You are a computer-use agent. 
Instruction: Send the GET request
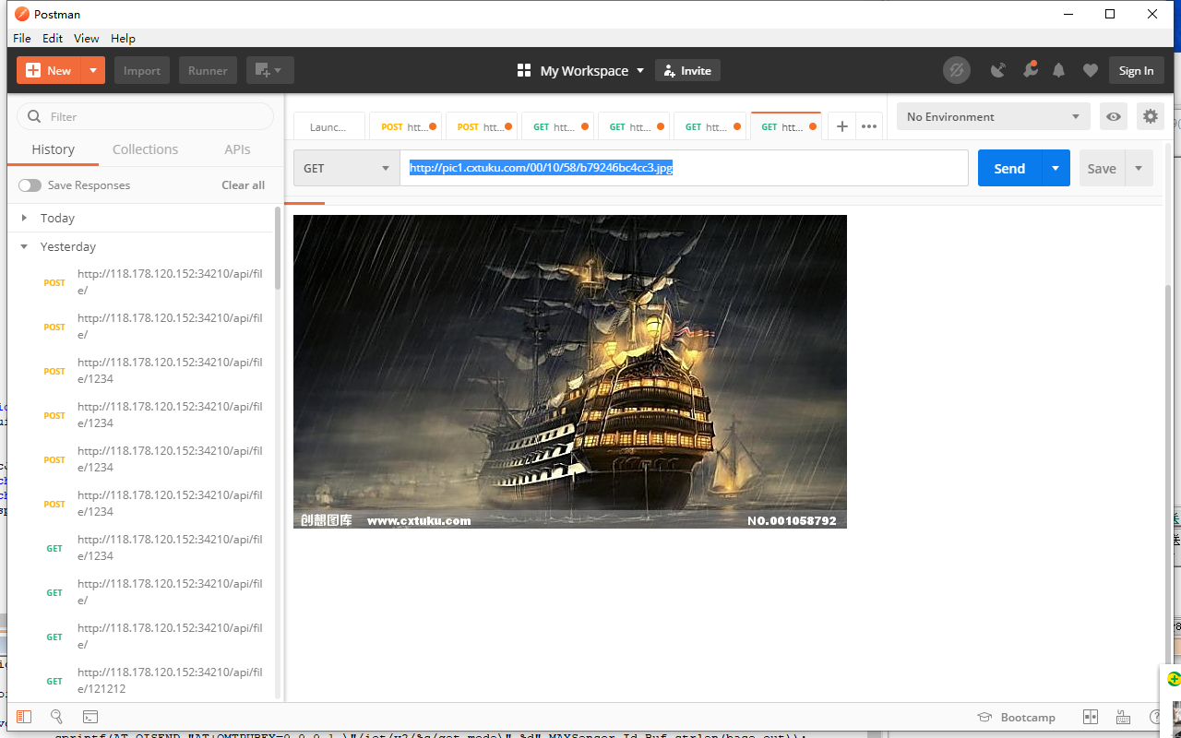coord(1009,168)
